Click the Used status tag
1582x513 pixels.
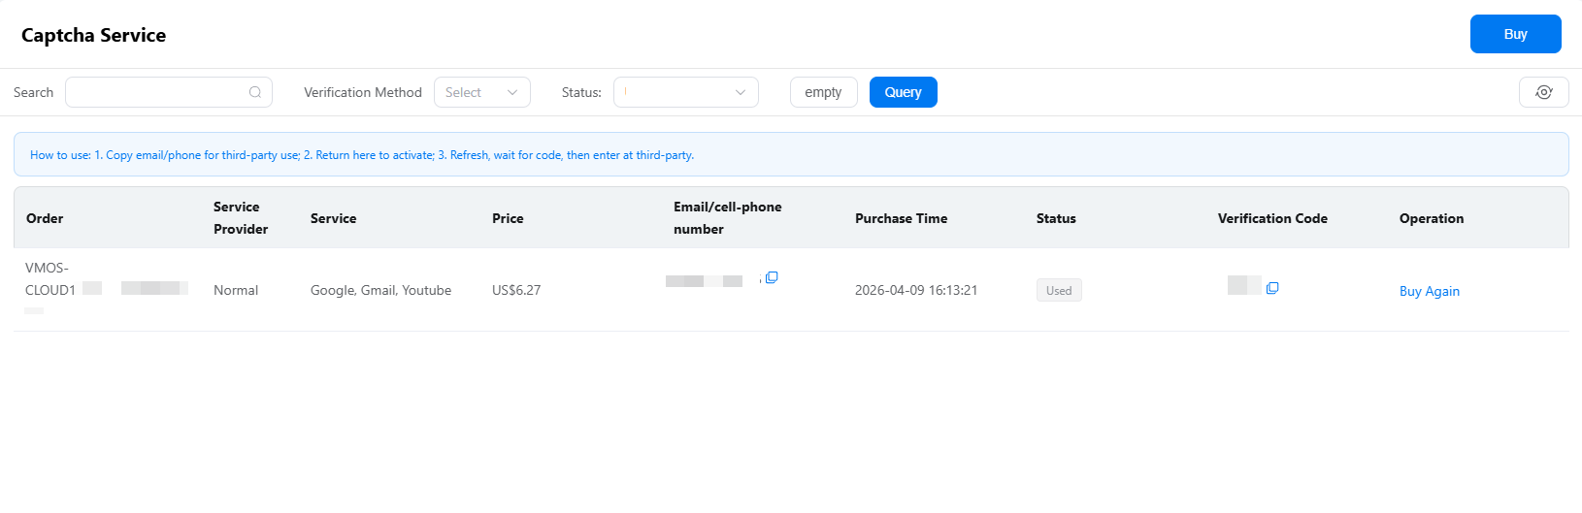tap(1058, 290)
